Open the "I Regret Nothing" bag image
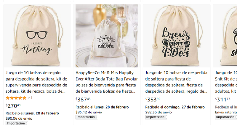Screen dimensions: 237x125 pyautogui.click(x=37, y=36)
